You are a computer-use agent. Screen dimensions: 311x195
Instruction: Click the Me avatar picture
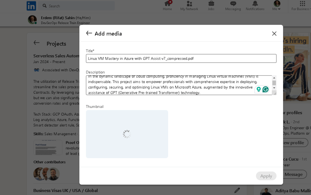(x=277, y=4)
